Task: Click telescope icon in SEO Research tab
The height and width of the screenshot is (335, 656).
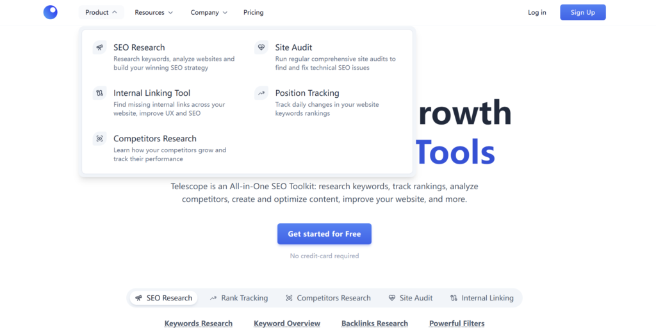Action: click(138, 298)
